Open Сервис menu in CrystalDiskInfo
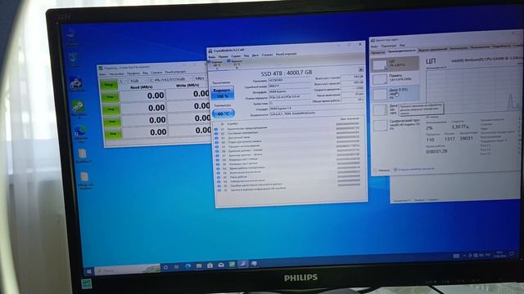The height and width of the screenshot is (294, 524). (x=236, y=56)
